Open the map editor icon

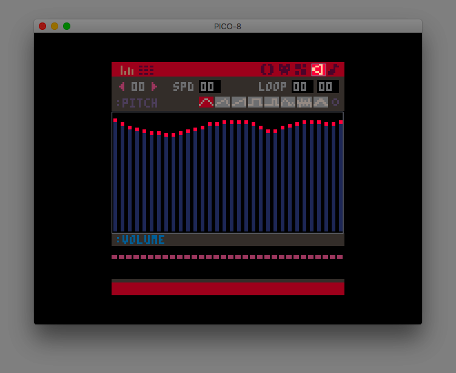(301, 69)
